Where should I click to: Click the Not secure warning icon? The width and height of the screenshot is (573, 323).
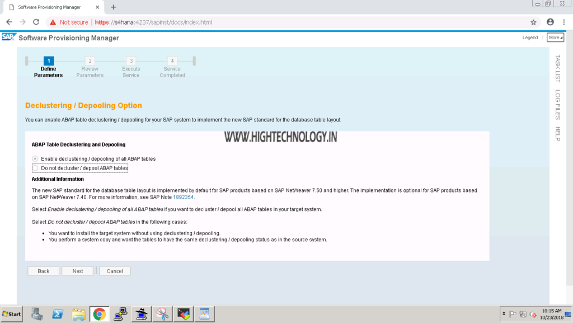[x=53, y=22]
